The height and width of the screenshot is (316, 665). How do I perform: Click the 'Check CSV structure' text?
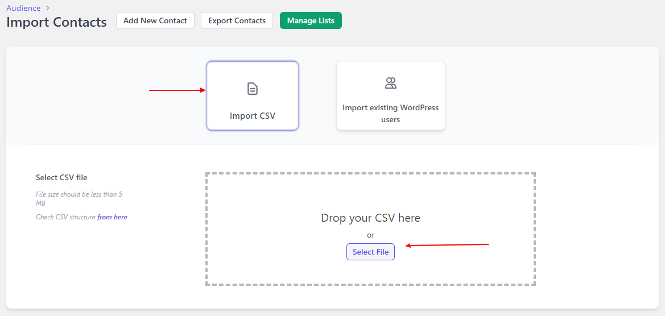pyautogui.click(x=66, y=217)
